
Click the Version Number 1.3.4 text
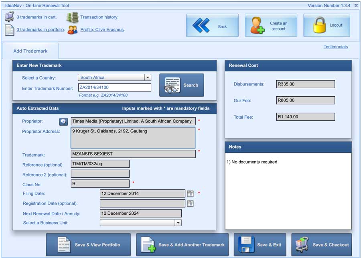click(x=329, y=6)
